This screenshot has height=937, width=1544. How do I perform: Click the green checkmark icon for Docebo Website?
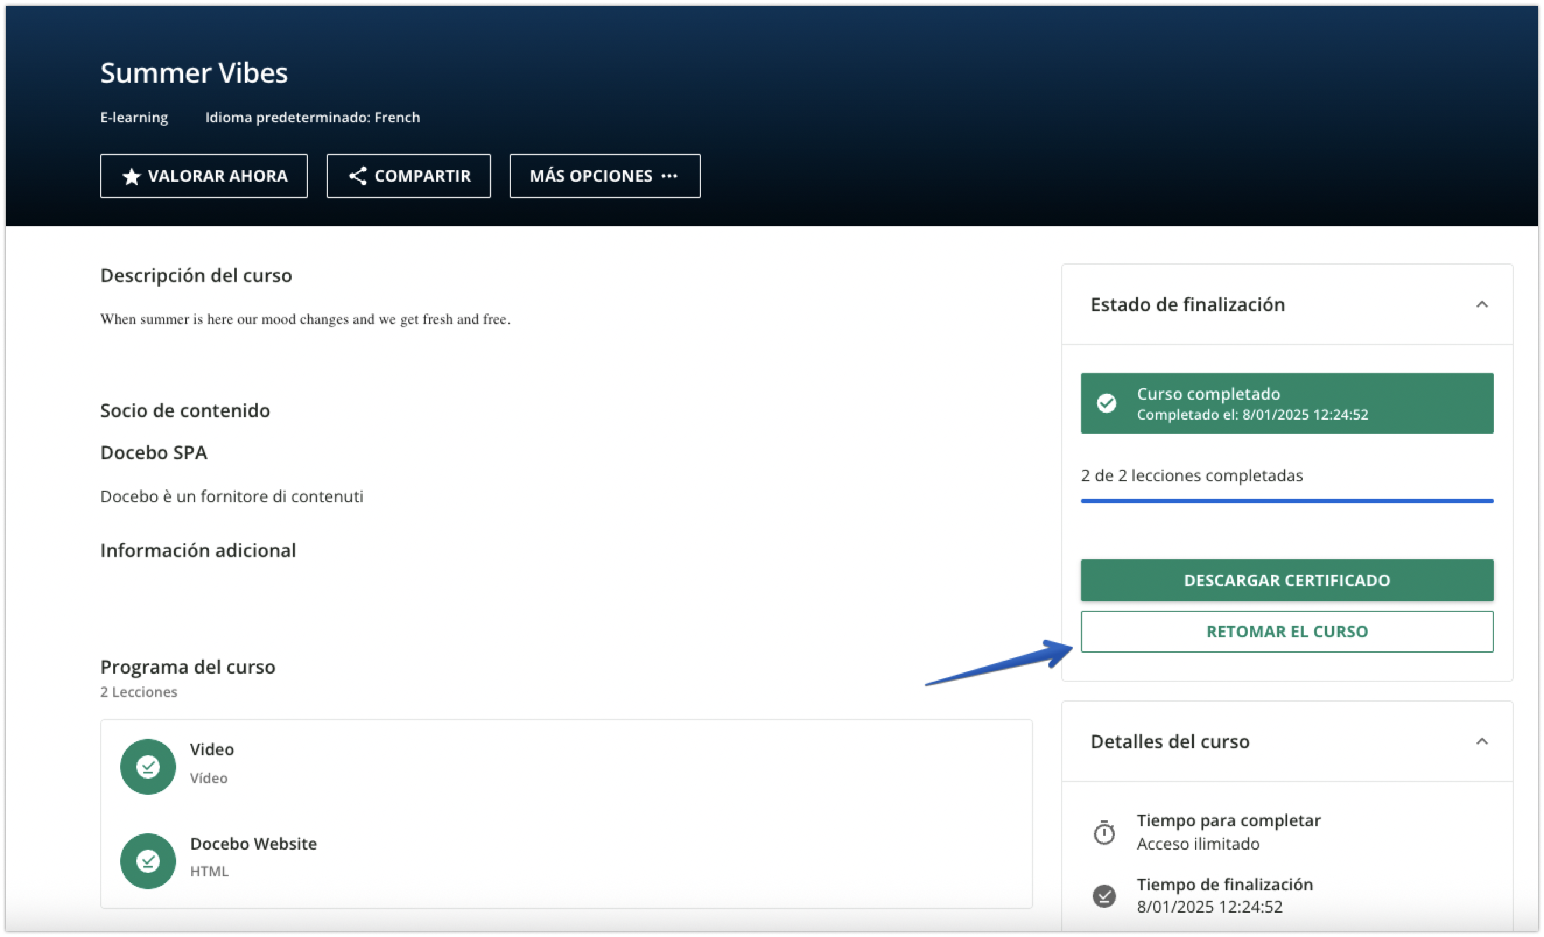148,861
